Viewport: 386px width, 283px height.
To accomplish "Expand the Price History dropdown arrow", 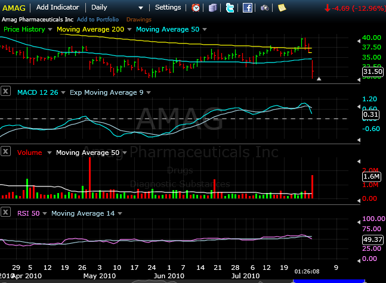I will 50,29.
